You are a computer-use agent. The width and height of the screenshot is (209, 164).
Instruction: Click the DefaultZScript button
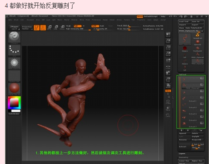coord(151,17)
